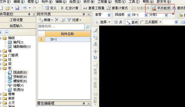Screen dimensions: 185x107
Task: Click 查看计算式 view formula button
Action: 117,8
